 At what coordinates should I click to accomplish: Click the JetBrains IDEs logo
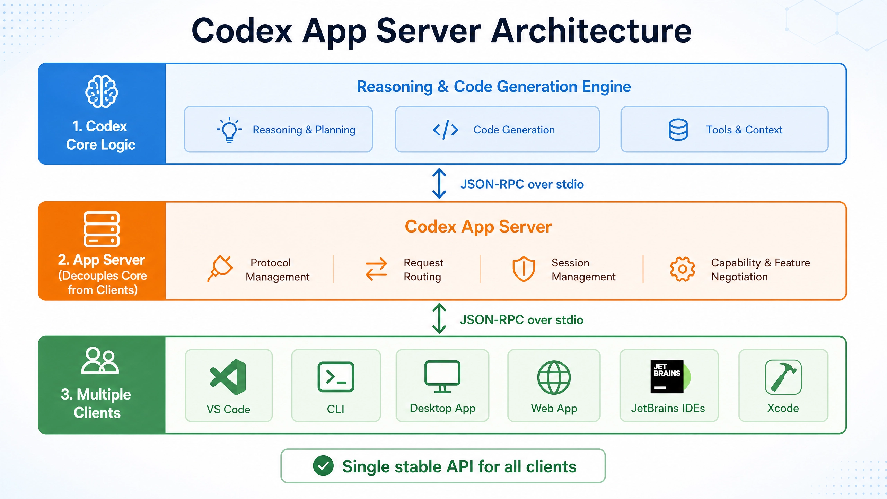coord(670,376)
